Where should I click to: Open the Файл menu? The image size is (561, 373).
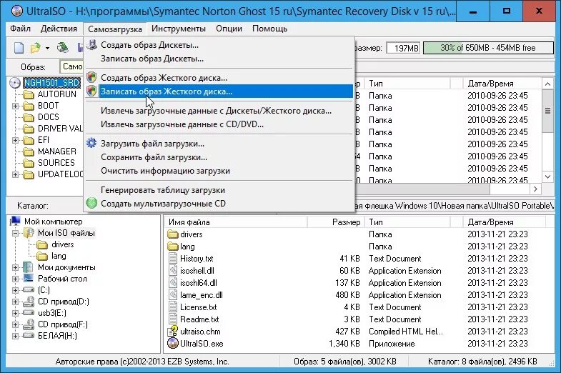click(x=21, y=29)
